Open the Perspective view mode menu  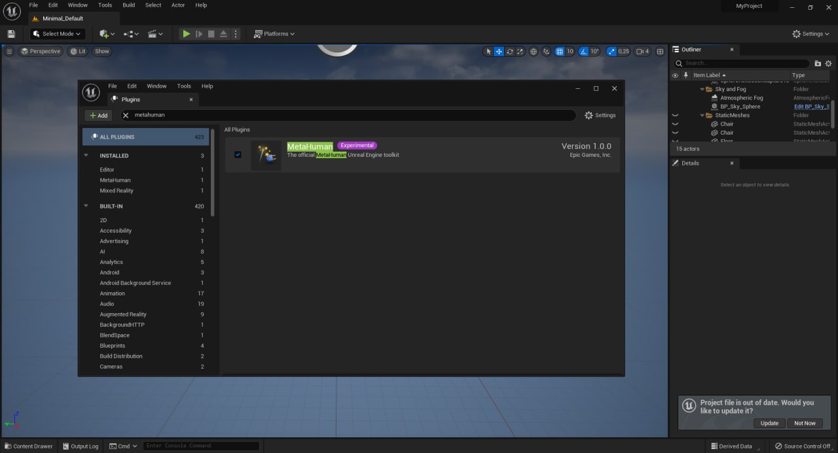coord(41,51)
